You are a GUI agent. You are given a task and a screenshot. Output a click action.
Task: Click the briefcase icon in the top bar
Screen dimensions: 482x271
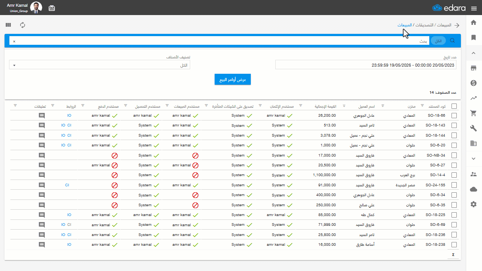pyautogui.click(x=52, y=8)
